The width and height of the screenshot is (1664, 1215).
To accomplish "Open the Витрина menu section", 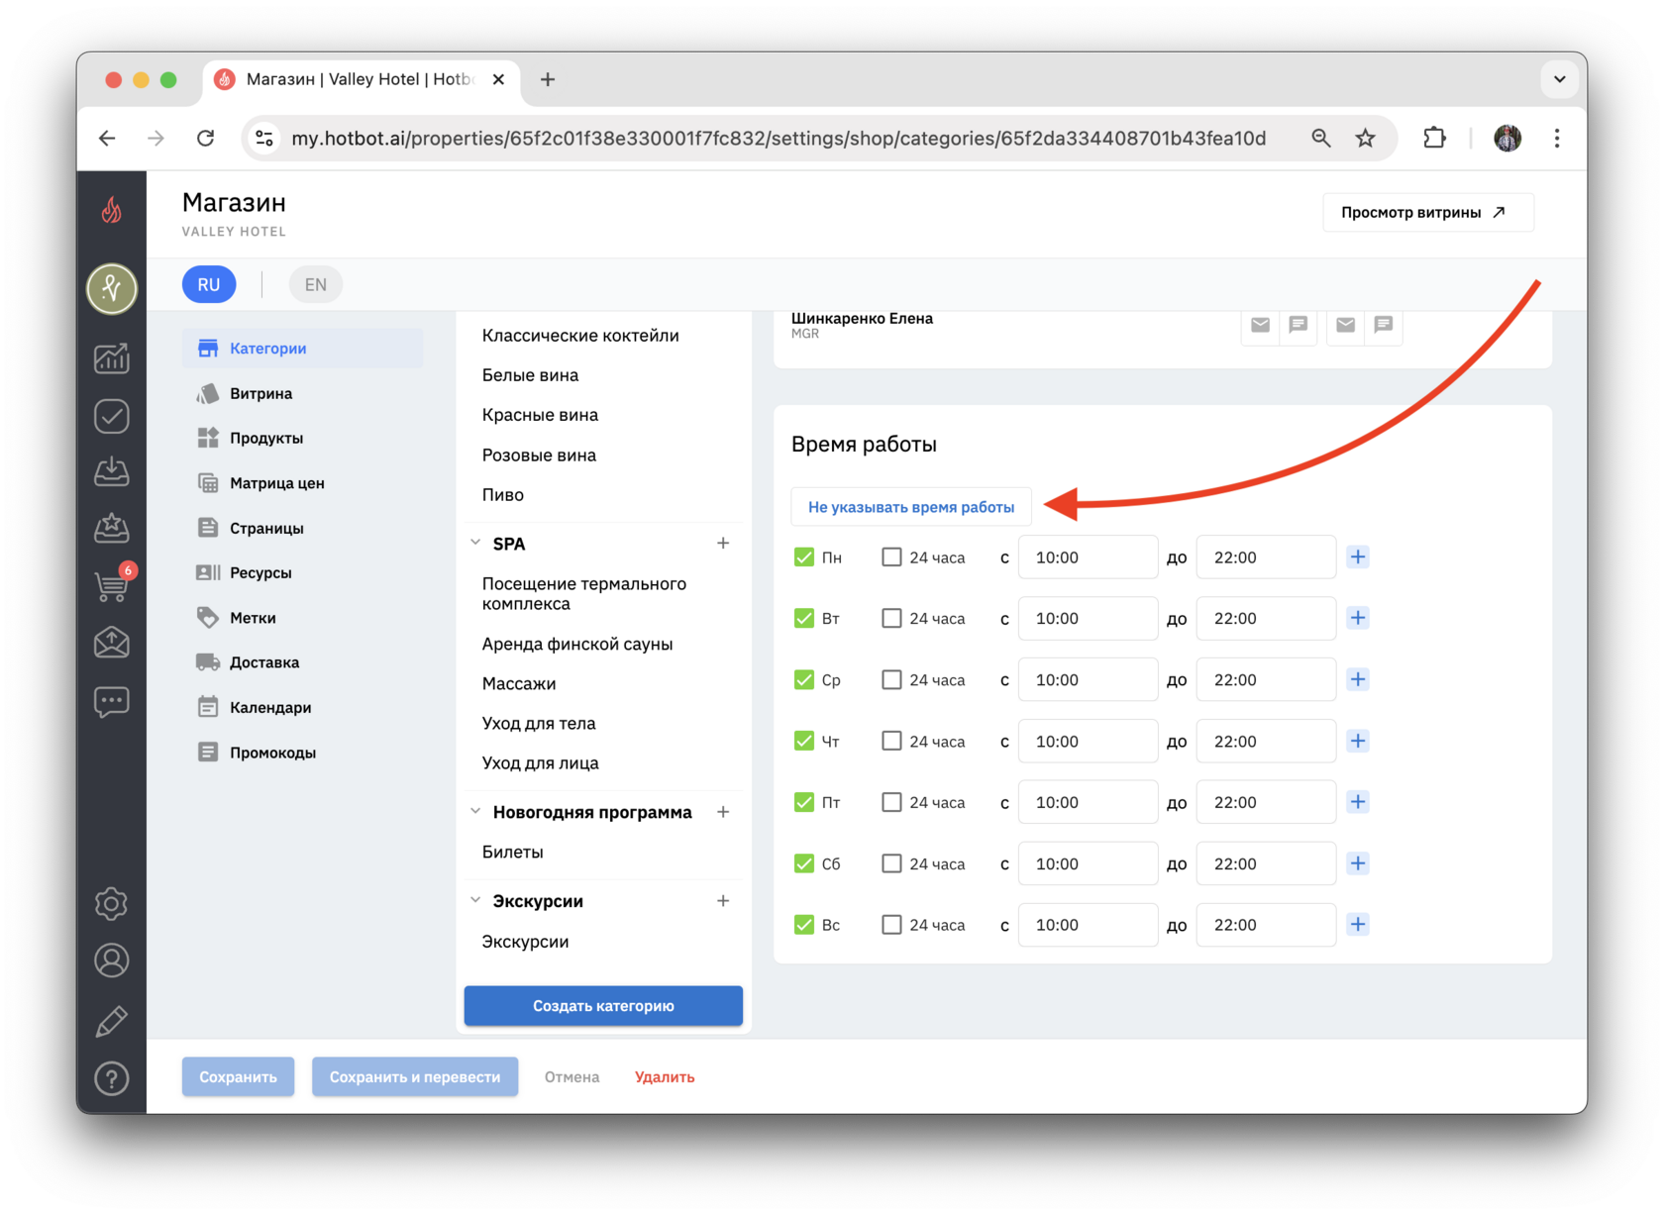I will (x=302, y=393).
